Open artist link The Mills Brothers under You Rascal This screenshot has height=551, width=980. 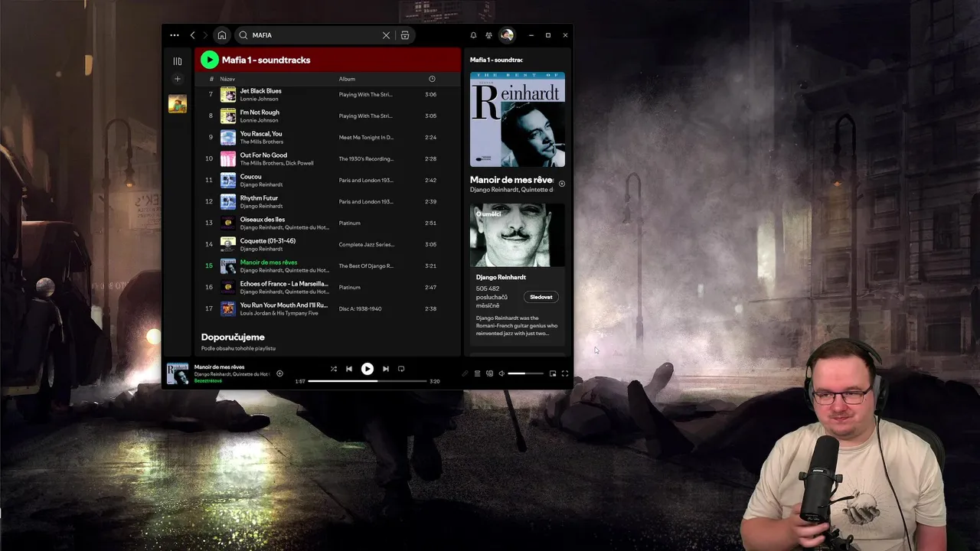[x=261, y=142]
